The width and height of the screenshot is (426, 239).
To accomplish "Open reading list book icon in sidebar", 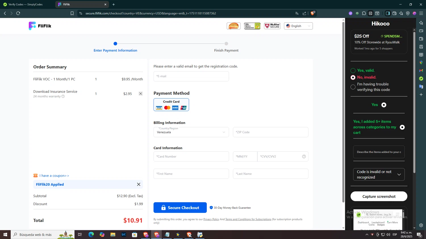I will 421,55.
